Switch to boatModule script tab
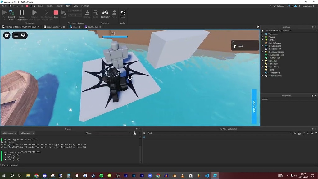 coord(93,27)
